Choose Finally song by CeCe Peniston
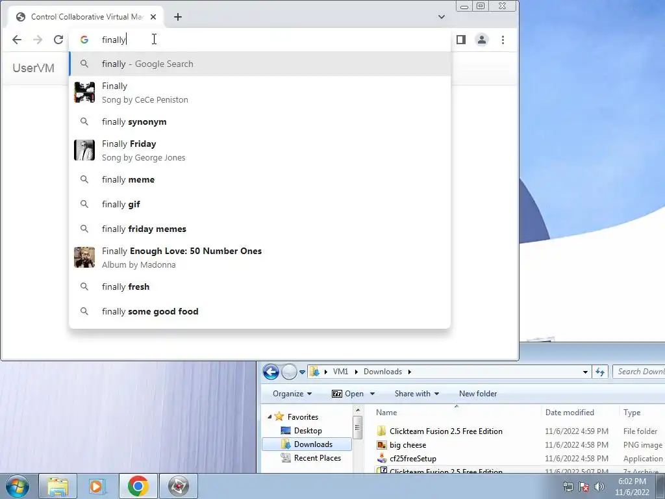This screenshot has height=499, width=665. 260,92
